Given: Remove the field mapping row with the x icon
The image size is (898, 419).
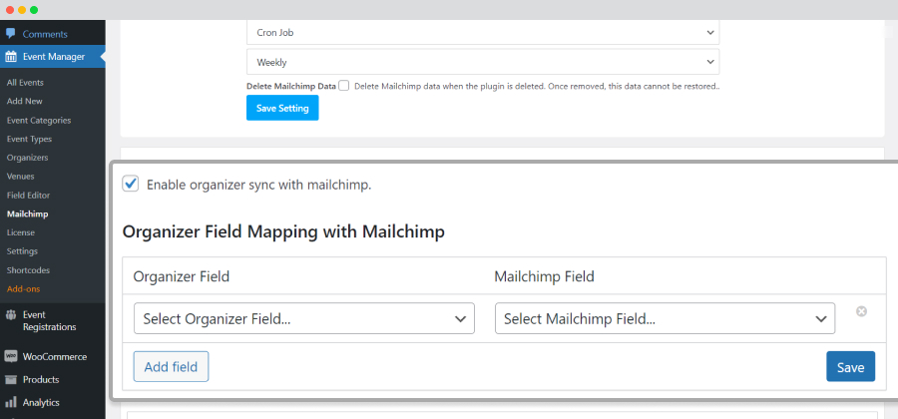Looking at the screenshot, I should coord(861,311).
